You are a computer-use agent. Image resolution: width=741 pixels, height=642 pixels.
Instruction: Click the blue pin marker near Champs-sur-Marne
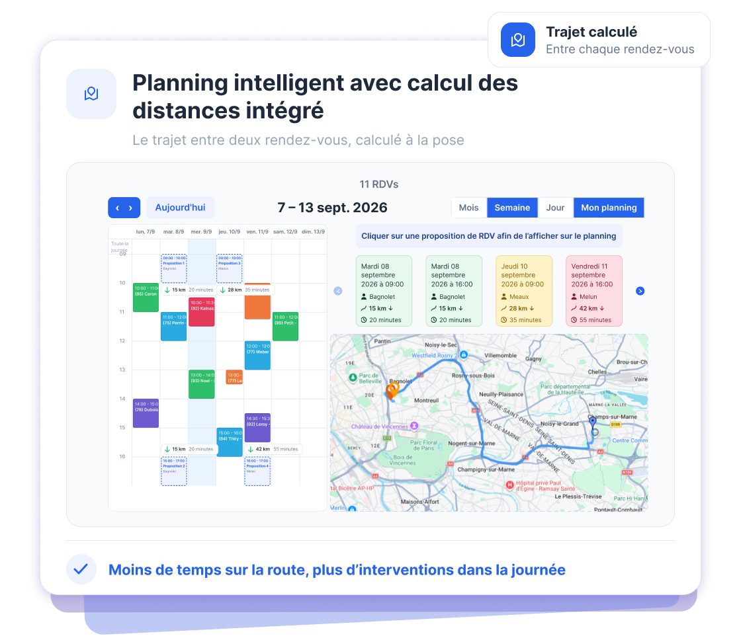[x=592, y=422]
